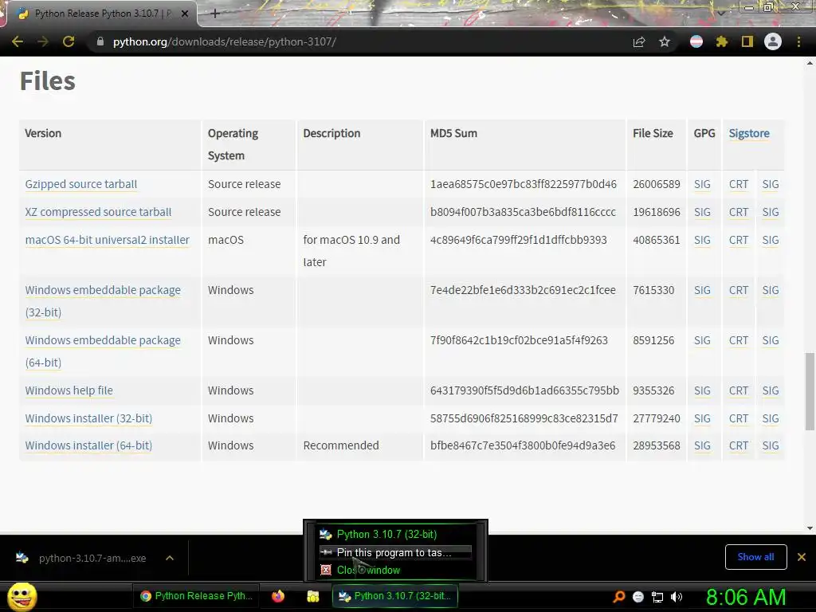Click the striped extension icon in toolbar
816x612 pixels.
click(696, 41)
